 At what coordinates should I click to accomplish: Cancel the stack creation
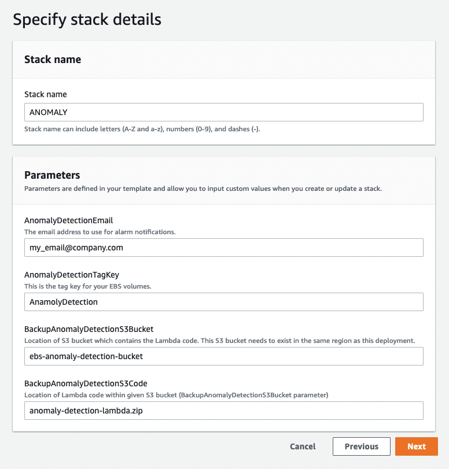pos(303,446)
